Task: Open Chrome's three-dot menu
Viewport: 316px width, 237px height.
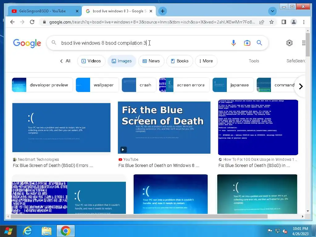Action: click(304, 22)
